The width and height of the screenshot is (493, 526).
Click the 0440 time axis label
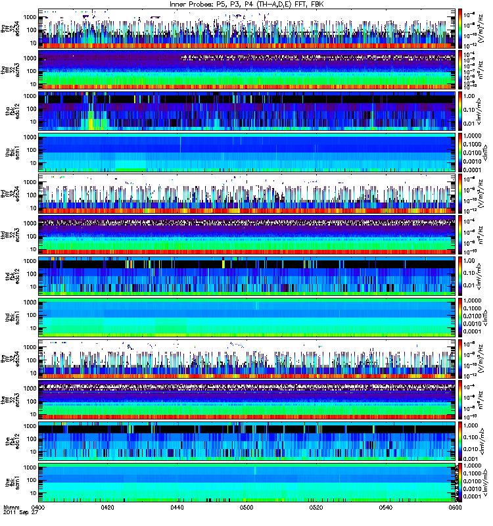(177, 508)
